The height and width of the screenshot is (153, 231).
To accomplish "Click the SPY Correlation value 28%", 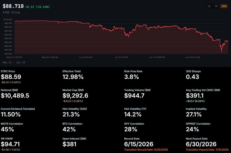I will [130, 129].
